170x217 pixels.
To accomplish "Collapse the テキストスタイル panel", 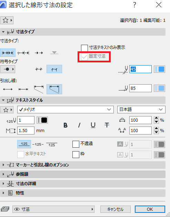I will click(x=3, y=100).
